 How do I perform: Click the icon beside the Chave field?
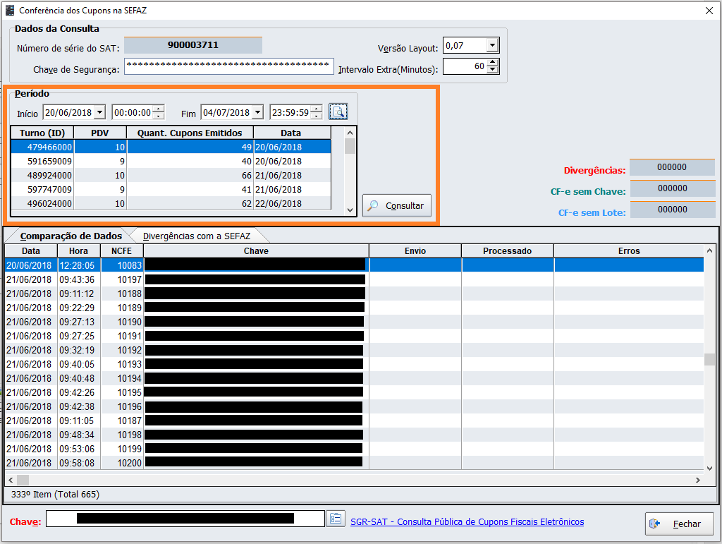[335, 519]
